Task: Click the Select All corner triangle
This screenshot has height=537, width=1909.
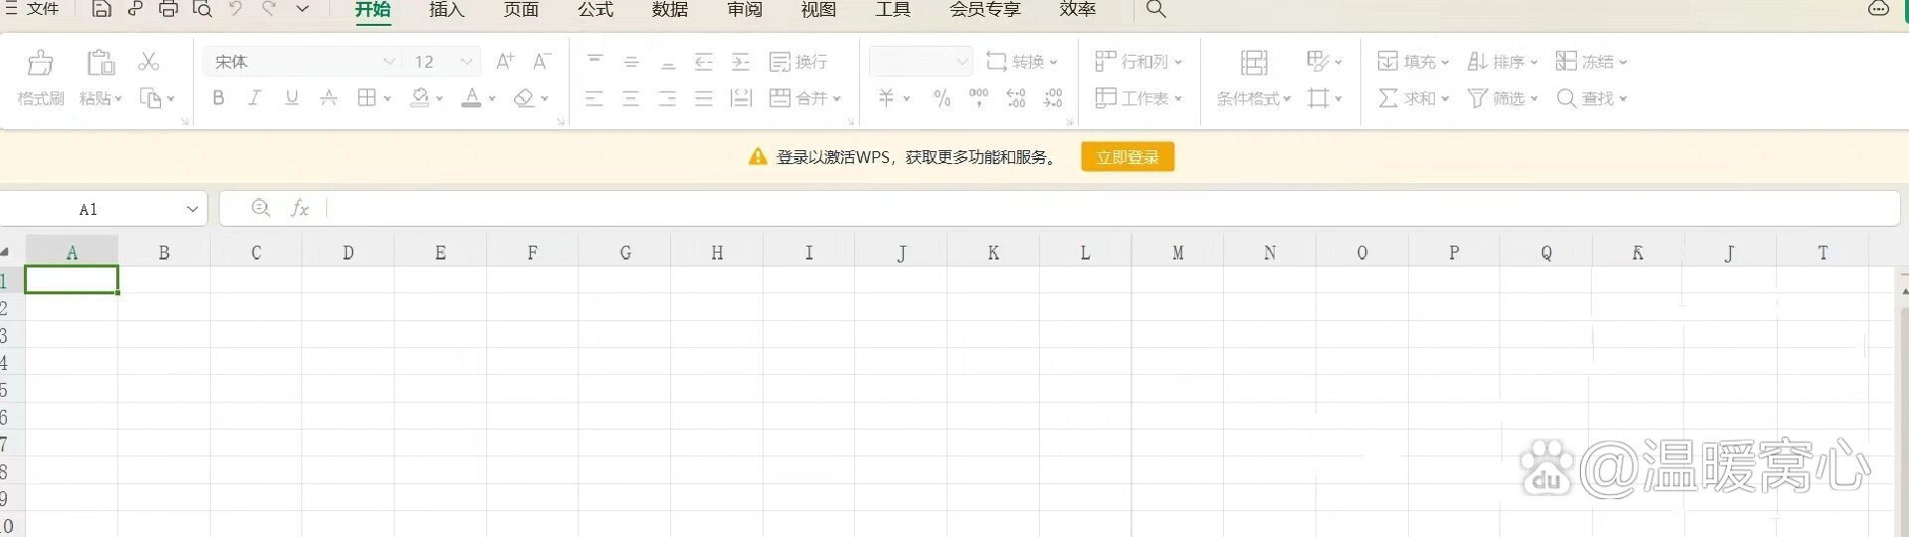Action: click(6, 253)
